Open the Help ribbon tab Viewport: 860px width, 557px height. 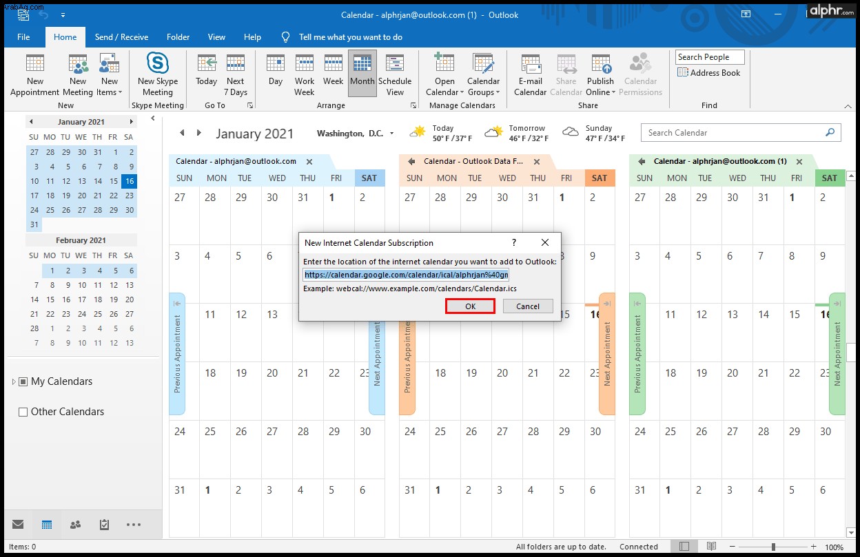tap(253, 37)
